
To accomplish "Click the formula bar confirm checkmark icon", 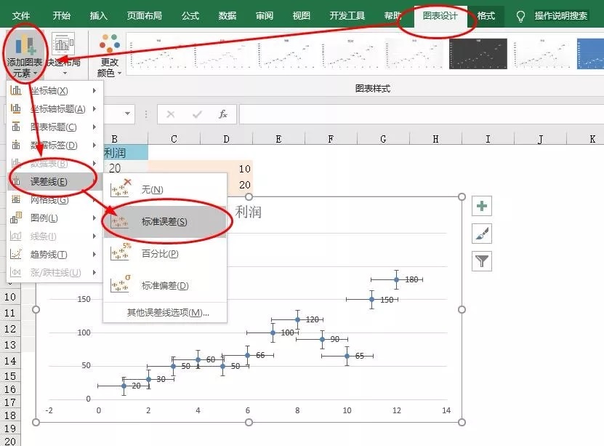I will coord(197,114).
